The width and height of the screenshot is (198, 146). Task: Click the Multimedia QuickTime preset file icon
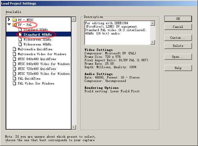tap(15, 49)
